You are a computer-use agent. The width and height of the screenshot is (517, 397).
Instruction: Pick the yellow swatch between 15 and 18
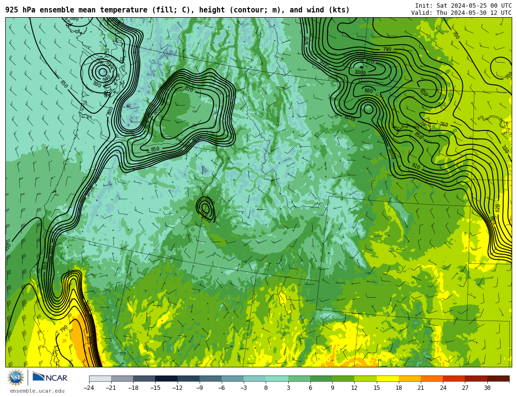[387, 378]
